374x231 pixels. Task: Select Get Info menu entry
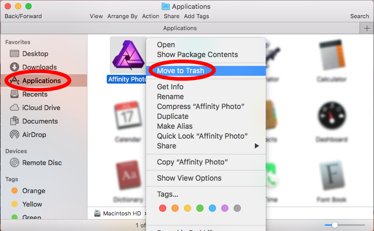point(170,87)
